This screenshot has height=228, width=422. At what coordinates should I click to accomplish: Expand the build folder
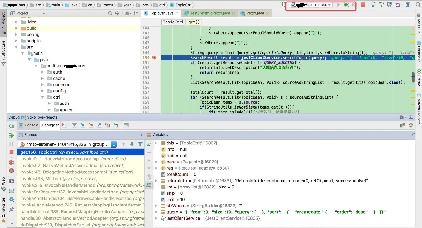pyautogui.click(x=17, y=28)
